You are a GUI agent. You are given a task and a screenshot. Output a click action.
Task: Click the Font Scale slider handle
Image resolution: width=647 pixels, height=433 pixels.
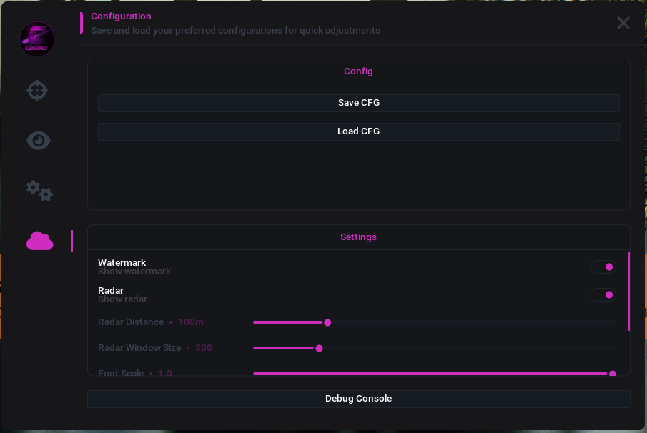click(x=613, y=374)
